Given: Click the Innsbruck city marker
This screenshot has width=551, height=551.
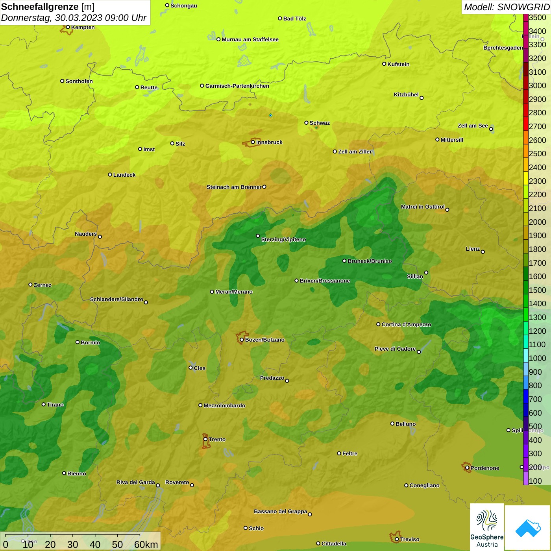Looking at the screenshot, I should (253, 142).
